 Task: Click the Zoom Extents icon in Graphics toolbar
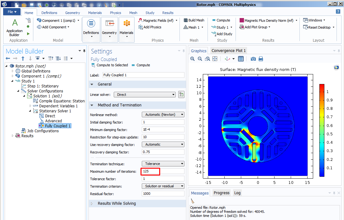[215, 59]
